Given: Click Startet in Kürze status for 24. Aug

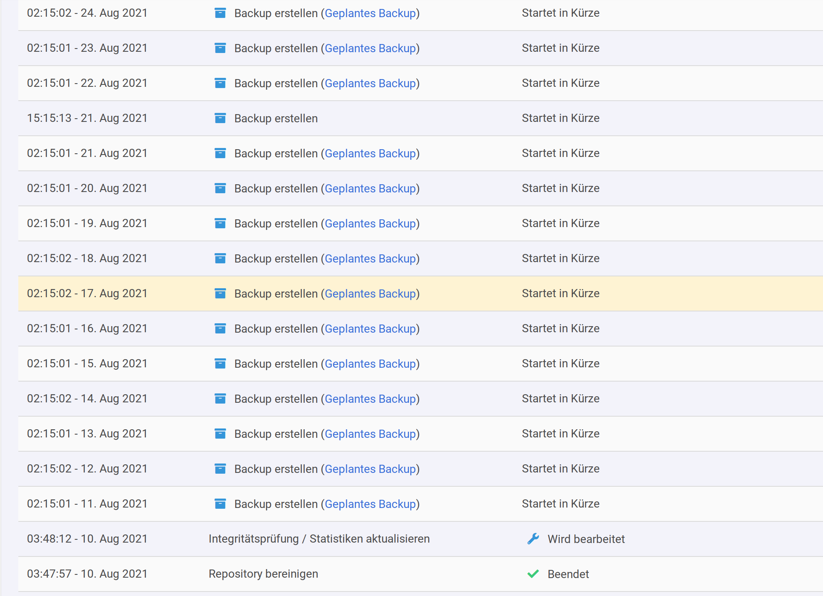Looking at the screenshot, I should tap(560, 13).
